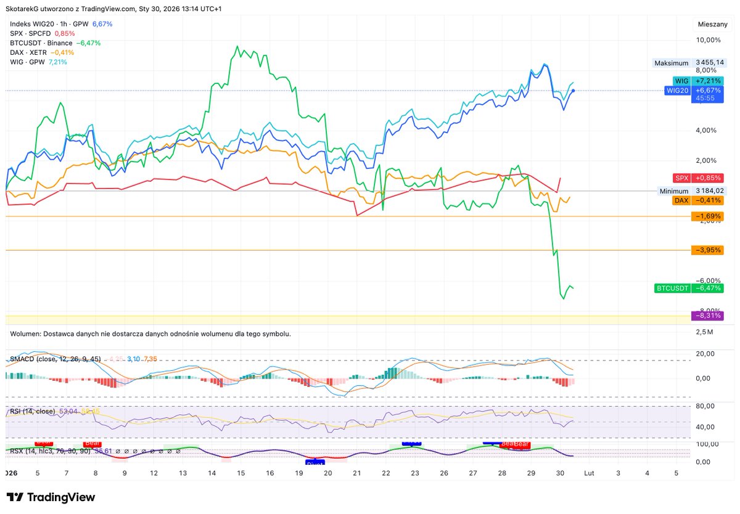Image resolution: width=740 pixels, height=514 pixels.
Task: Select the WIG · GPW legend entry
Action: pos(28,63)
